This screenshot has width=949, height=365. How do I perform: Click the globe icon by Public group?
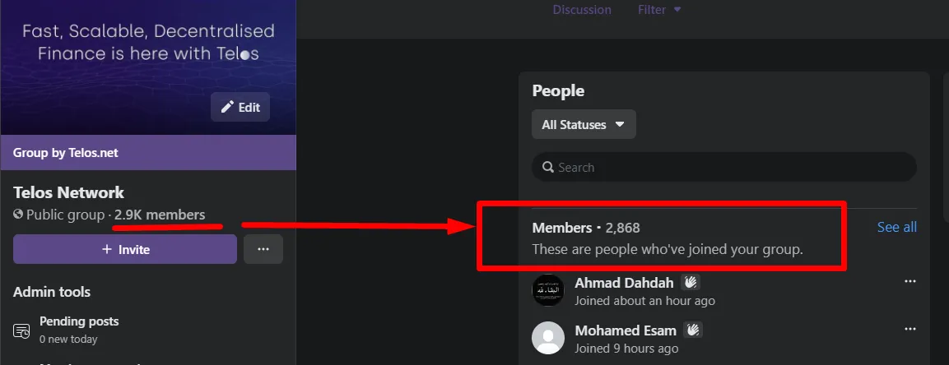(18, 215)
